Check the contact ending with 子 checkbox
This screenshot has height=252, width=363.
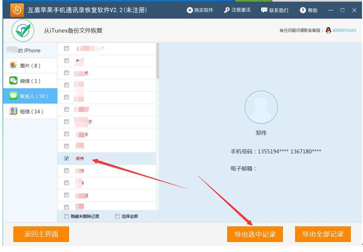click(x=66, y=121)
